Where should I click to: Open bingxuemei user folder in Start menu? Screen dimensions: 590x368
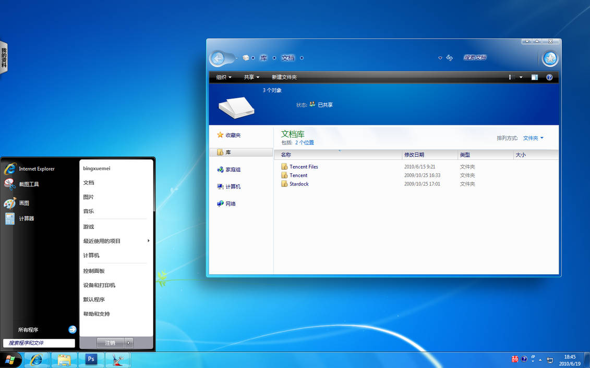pyautogui.click(x=97, y=169)
